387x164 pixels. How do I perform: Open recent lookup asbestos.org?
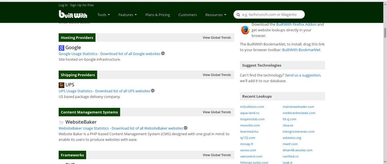tap(292, 138)
